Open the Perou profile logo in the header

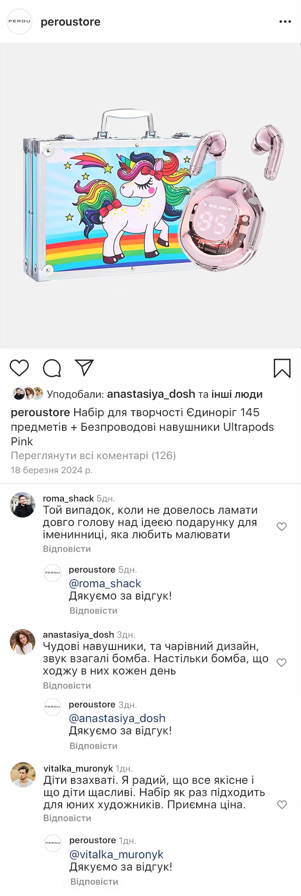click(19, 22)
